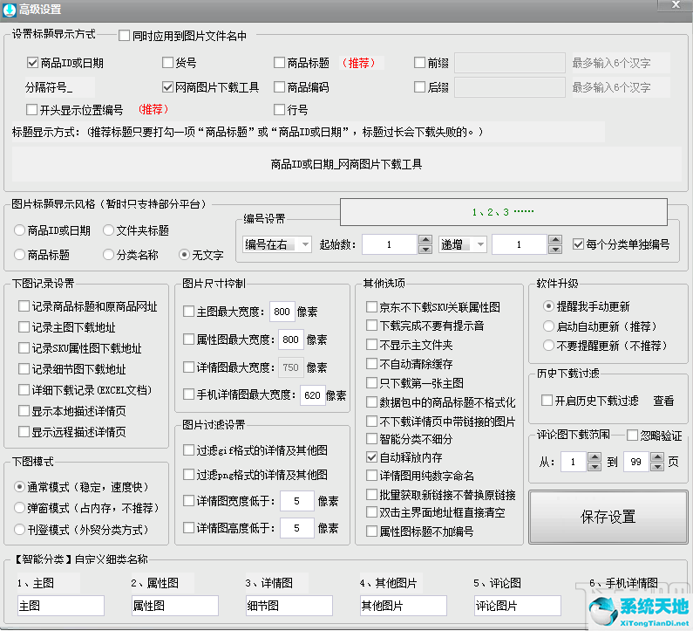Select 商品ID或日期 image title style radio
This screenshot has height=631, width=693.
[x=19, y=230]
